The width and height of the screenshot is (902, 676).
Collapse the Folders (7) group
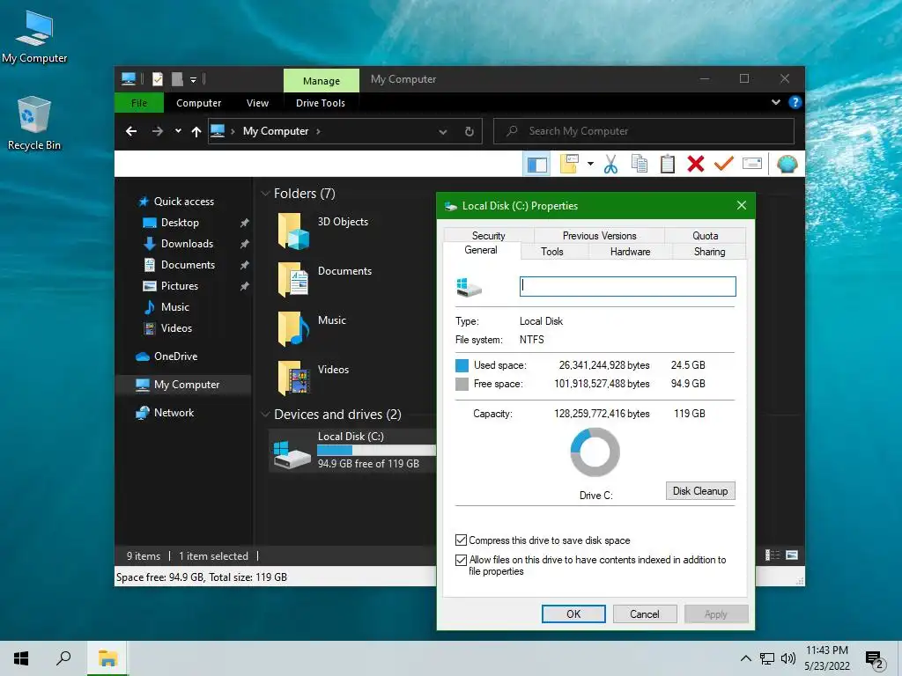tap(265, 194)
